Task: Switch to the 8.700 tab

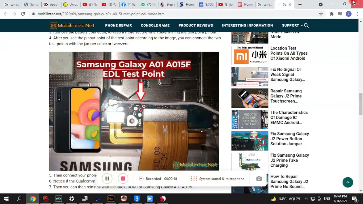Action: tap(207, 5)
